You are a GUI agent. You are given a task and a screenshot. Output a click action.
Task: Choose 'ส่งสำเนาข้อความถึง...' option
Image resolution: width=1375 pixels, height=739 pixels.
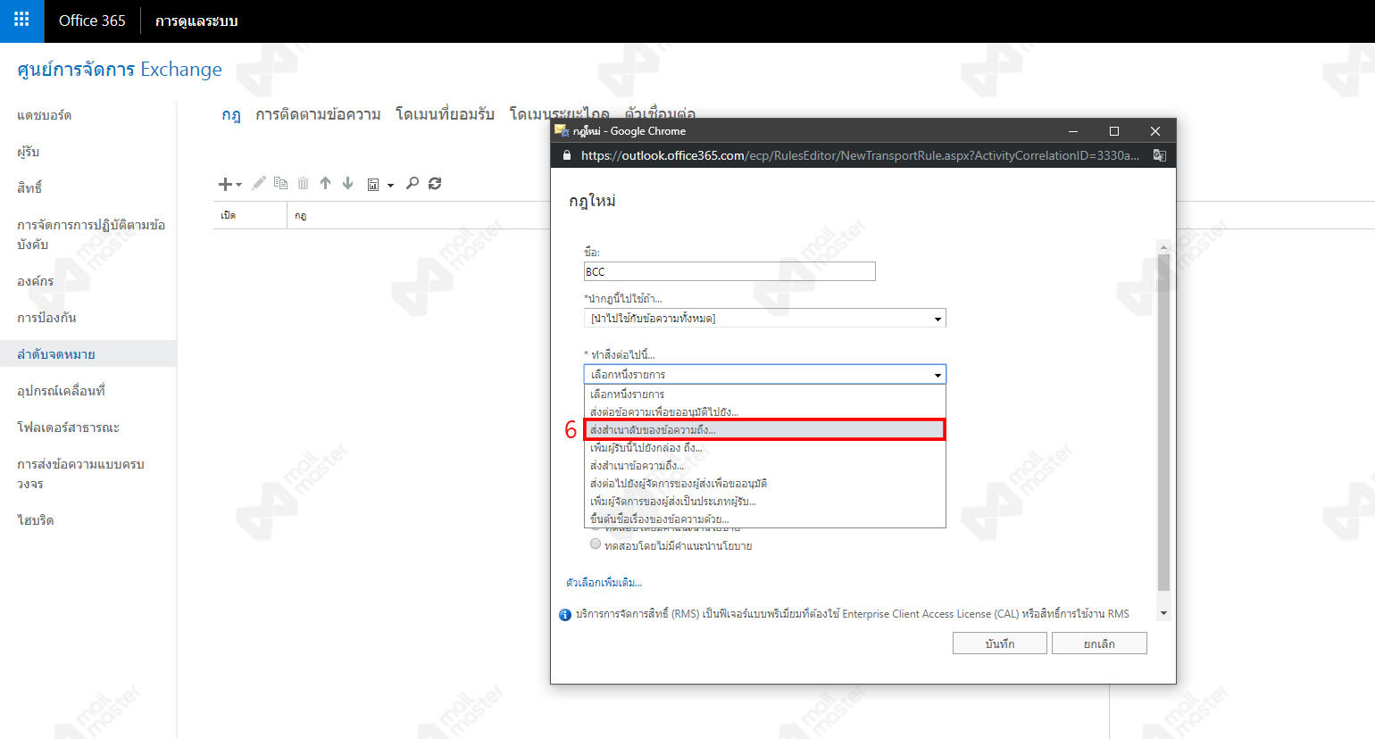tap(764, 465)
